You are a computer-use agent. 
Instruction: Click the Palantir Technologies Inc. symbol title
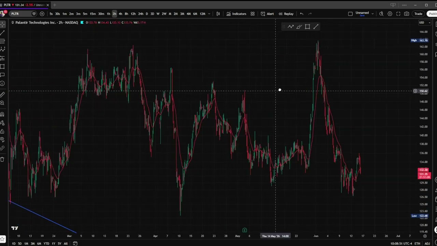[36, 23]
